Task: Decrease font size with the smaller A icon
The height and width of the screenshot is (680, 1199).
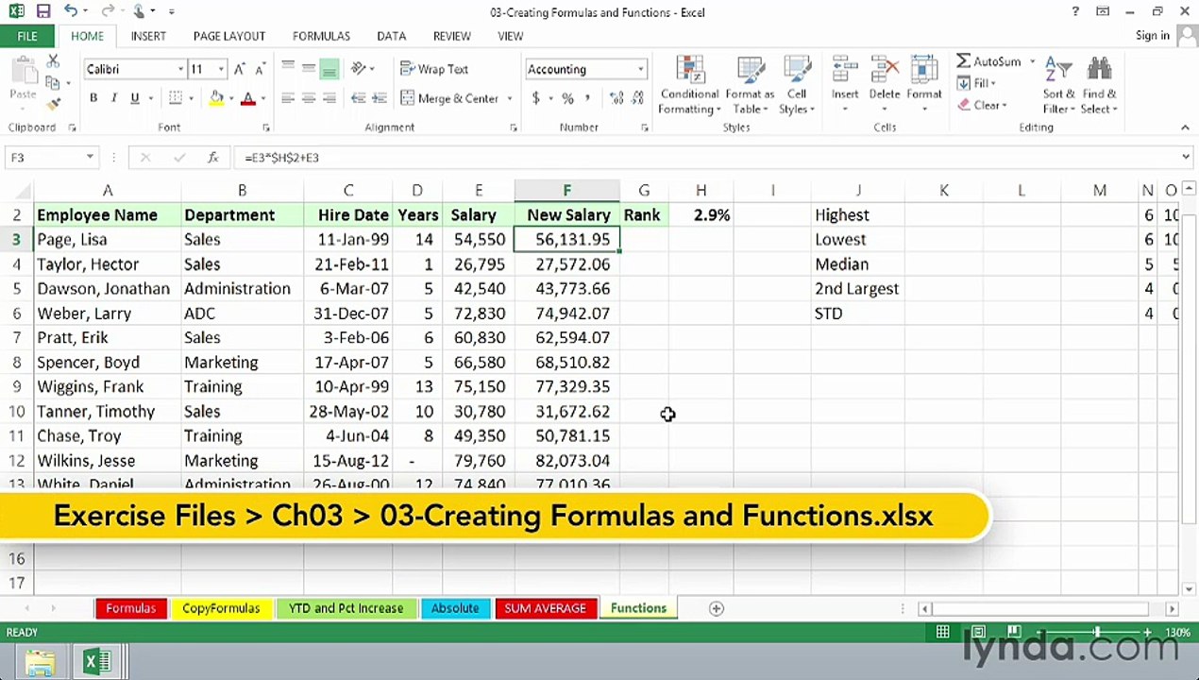Action: point(260,69)
